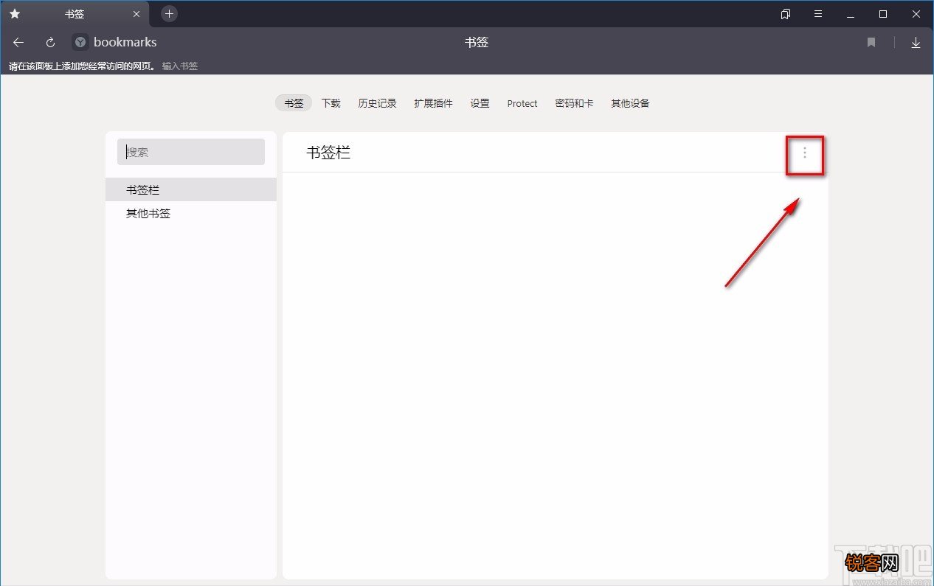
Task: Minimize the browser window
Action: coord(851,14)
